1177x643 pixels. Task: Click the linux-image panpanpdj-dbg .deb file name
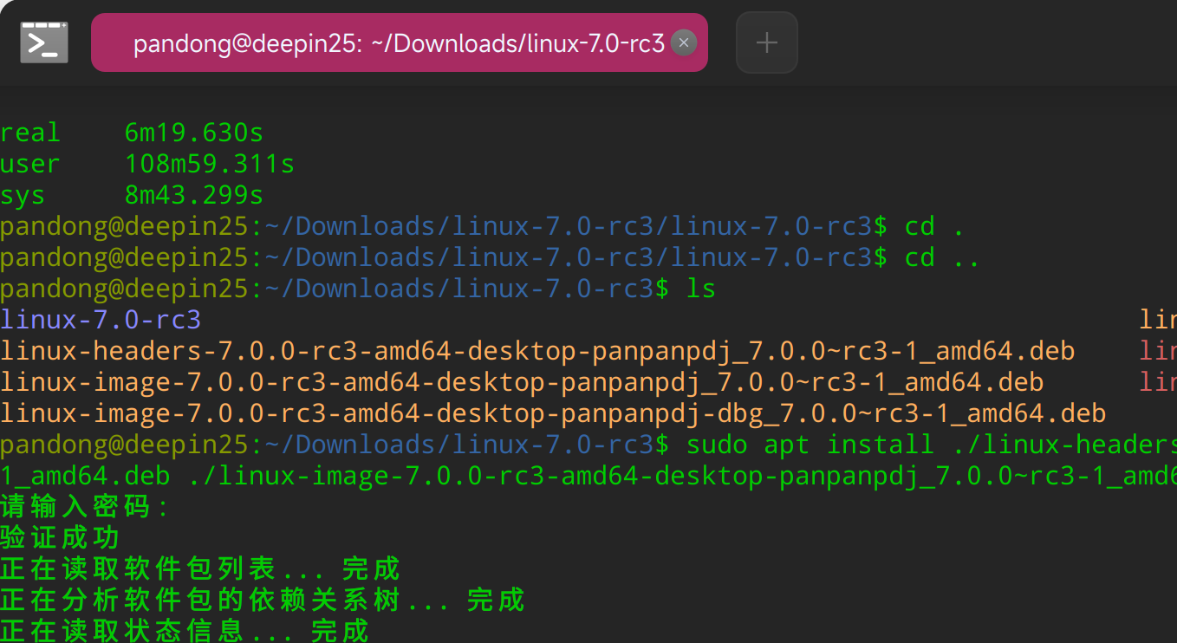(553, 413)
